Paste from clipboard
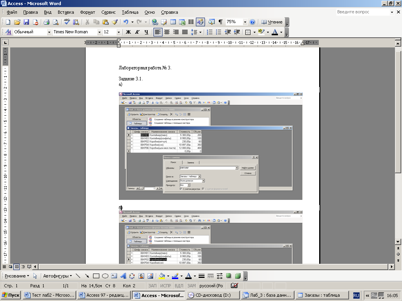 pyautogui.click(x=105, y=22)
